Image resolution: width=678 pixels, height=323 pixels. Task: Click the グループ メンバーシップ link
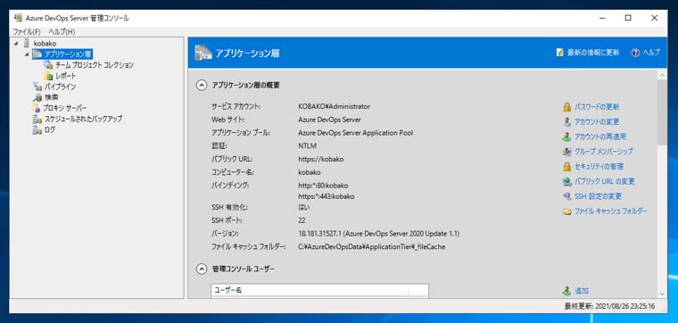tap(604, 152)
